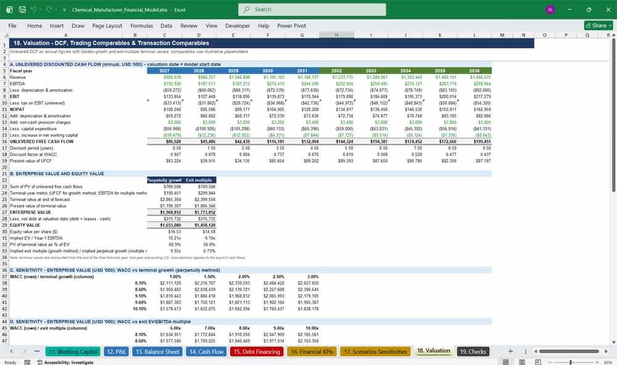Open the Review ribbon tab
Screen dimensions: 617x365
coord(189,25)
